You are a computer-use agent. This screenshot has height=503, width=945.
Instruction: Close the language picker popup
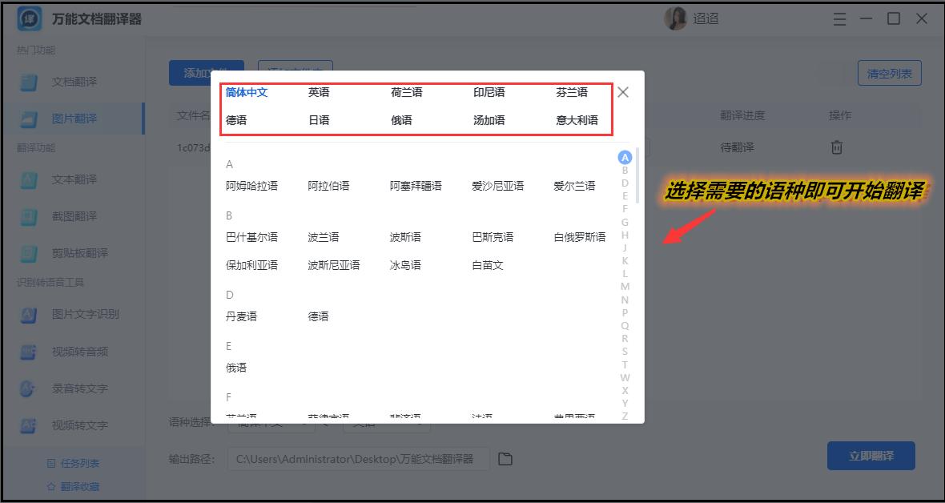[x=623, y=92]
